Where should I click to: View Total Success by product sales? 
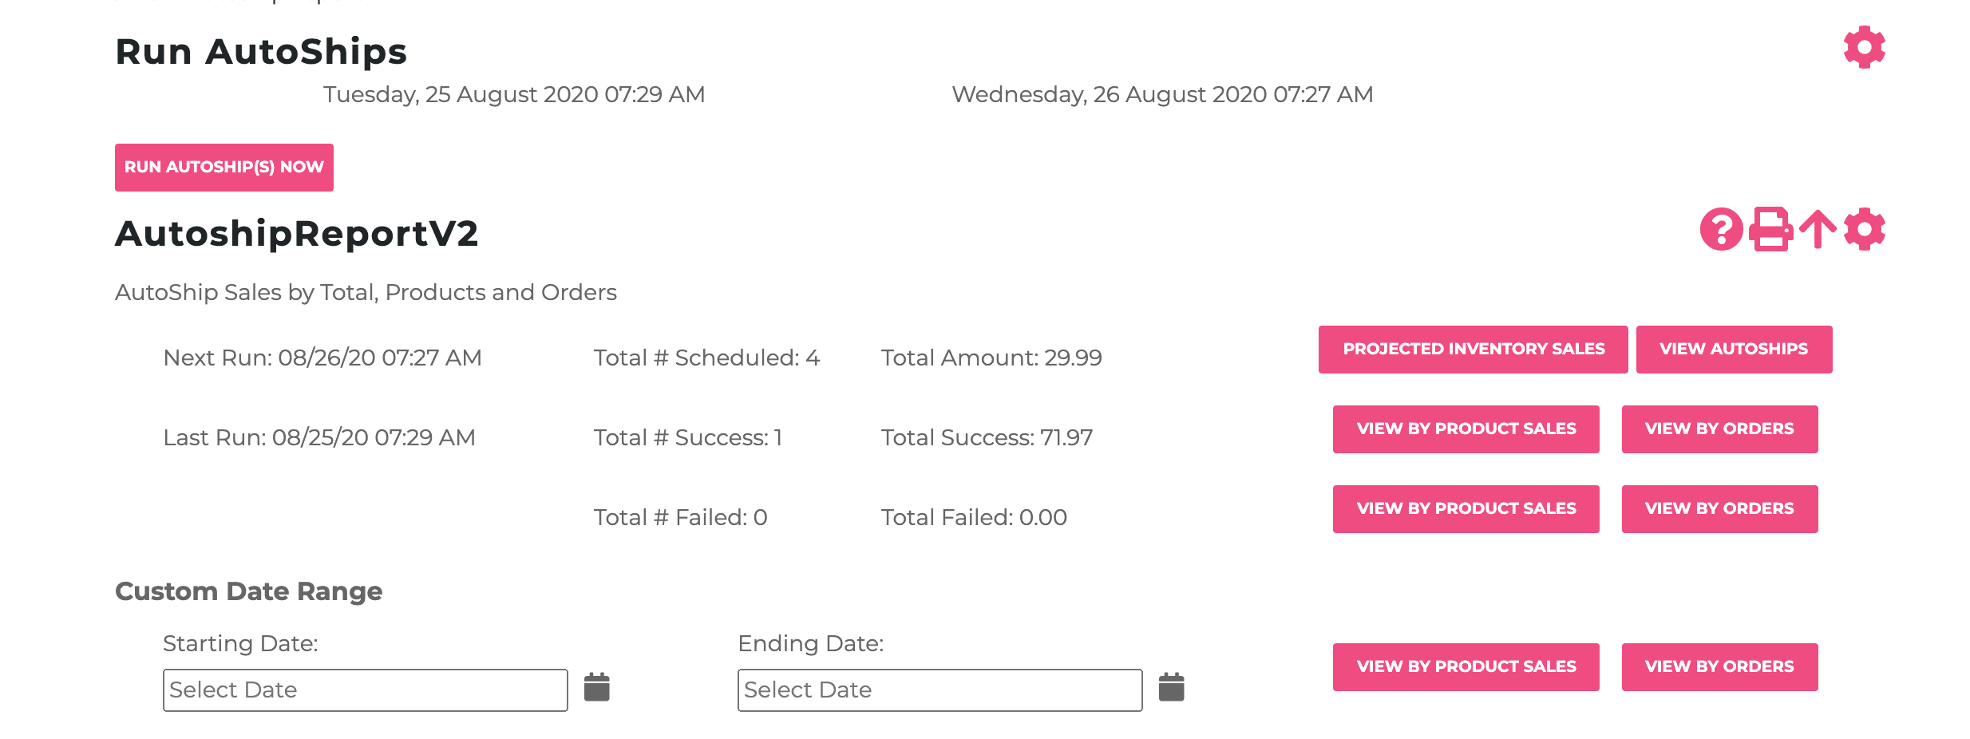1466,429
